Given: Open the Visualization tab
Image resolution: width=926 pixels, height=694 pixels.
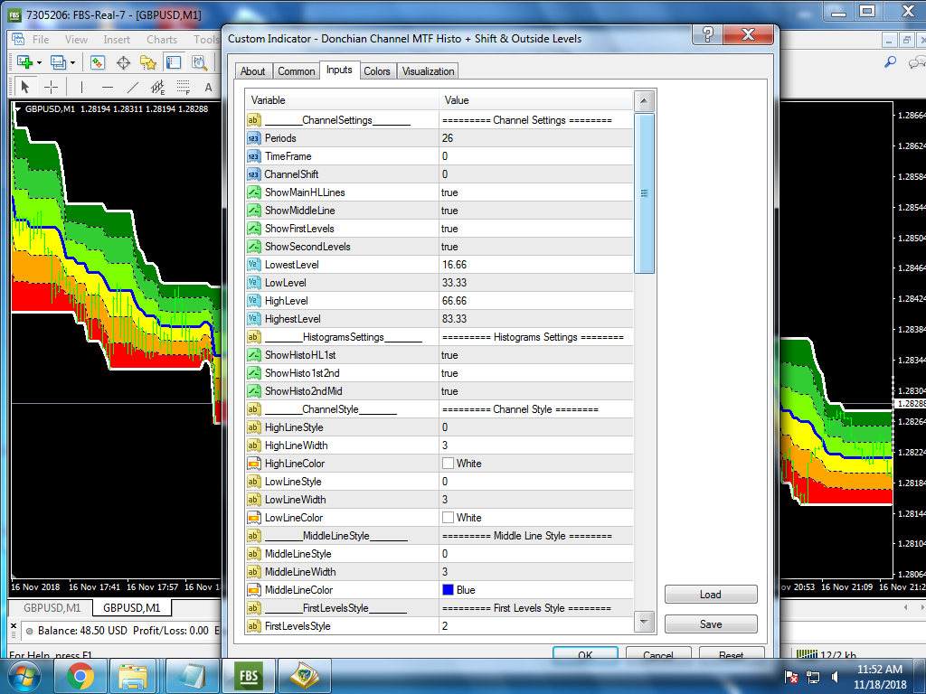Looking at the screenshot, I should click(429, 71).
